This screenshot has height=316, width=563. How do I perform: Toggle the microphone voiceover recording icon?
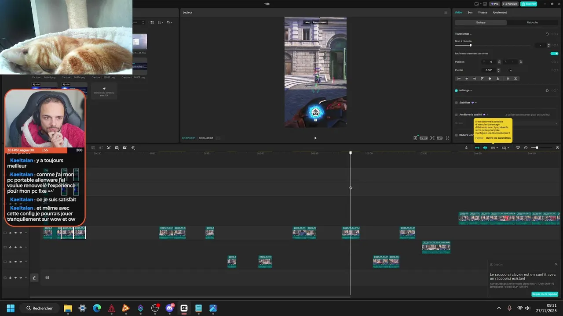click(466, 147)
